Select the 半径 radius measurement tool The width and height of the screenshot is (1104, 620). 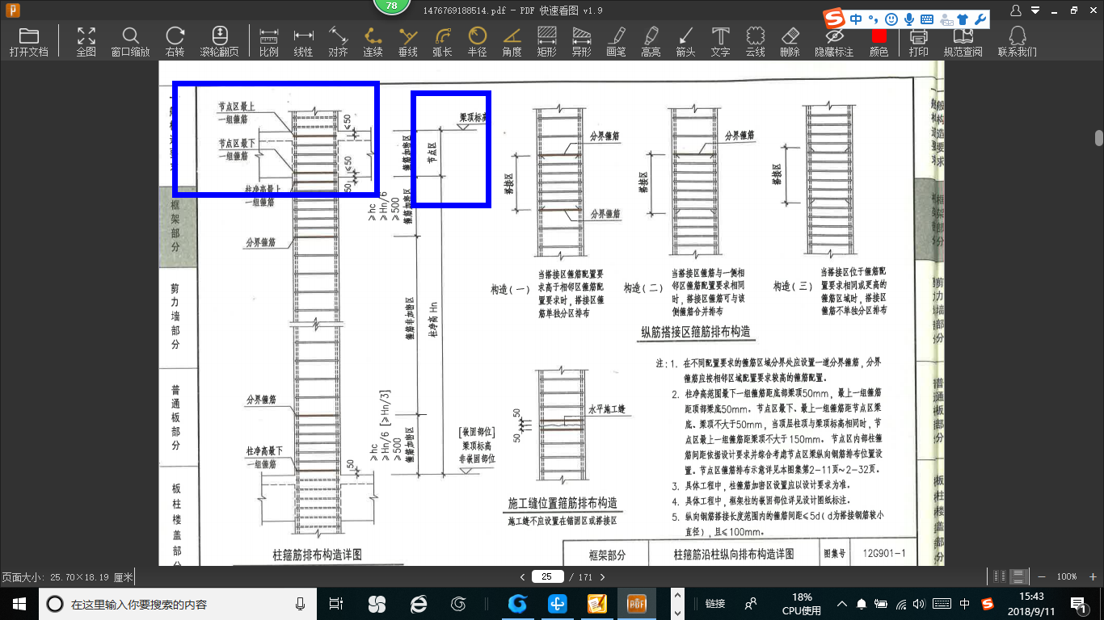pyautogui.click(x=477, y=42)
